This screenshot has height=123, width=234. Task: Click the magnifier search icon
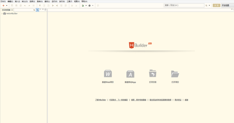tap(206, 5)
